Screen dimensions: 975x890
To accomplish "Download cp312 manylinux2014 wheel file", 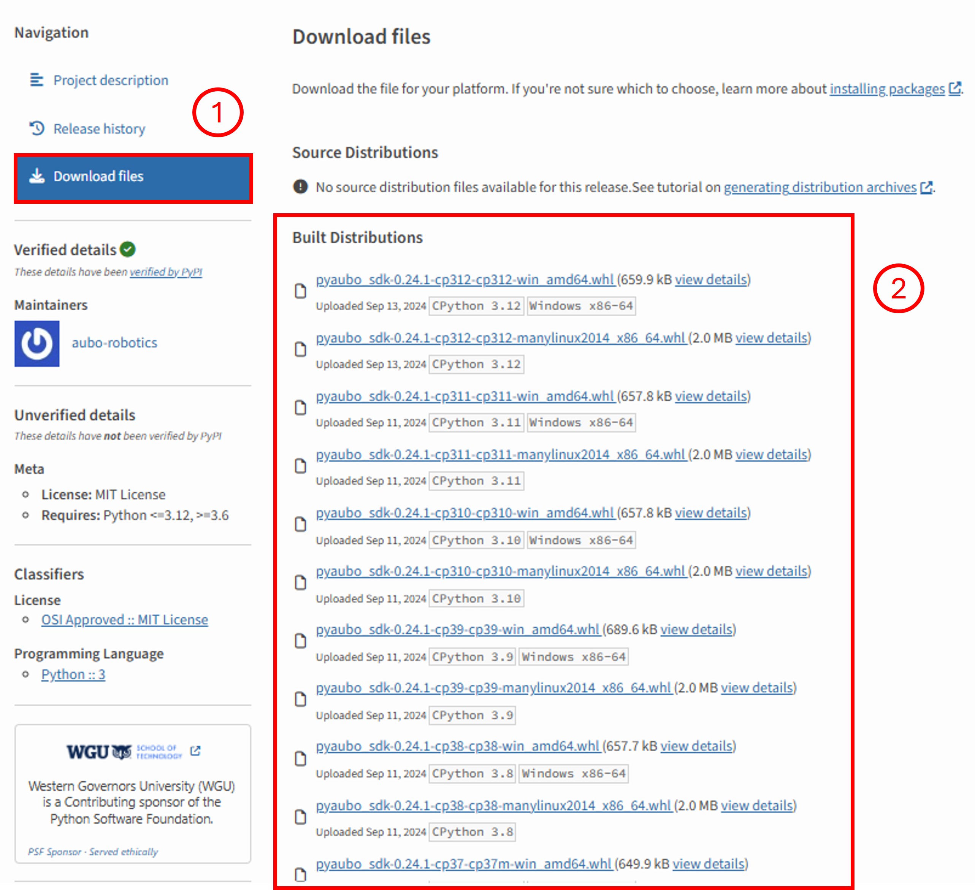I will coord(501,338).
